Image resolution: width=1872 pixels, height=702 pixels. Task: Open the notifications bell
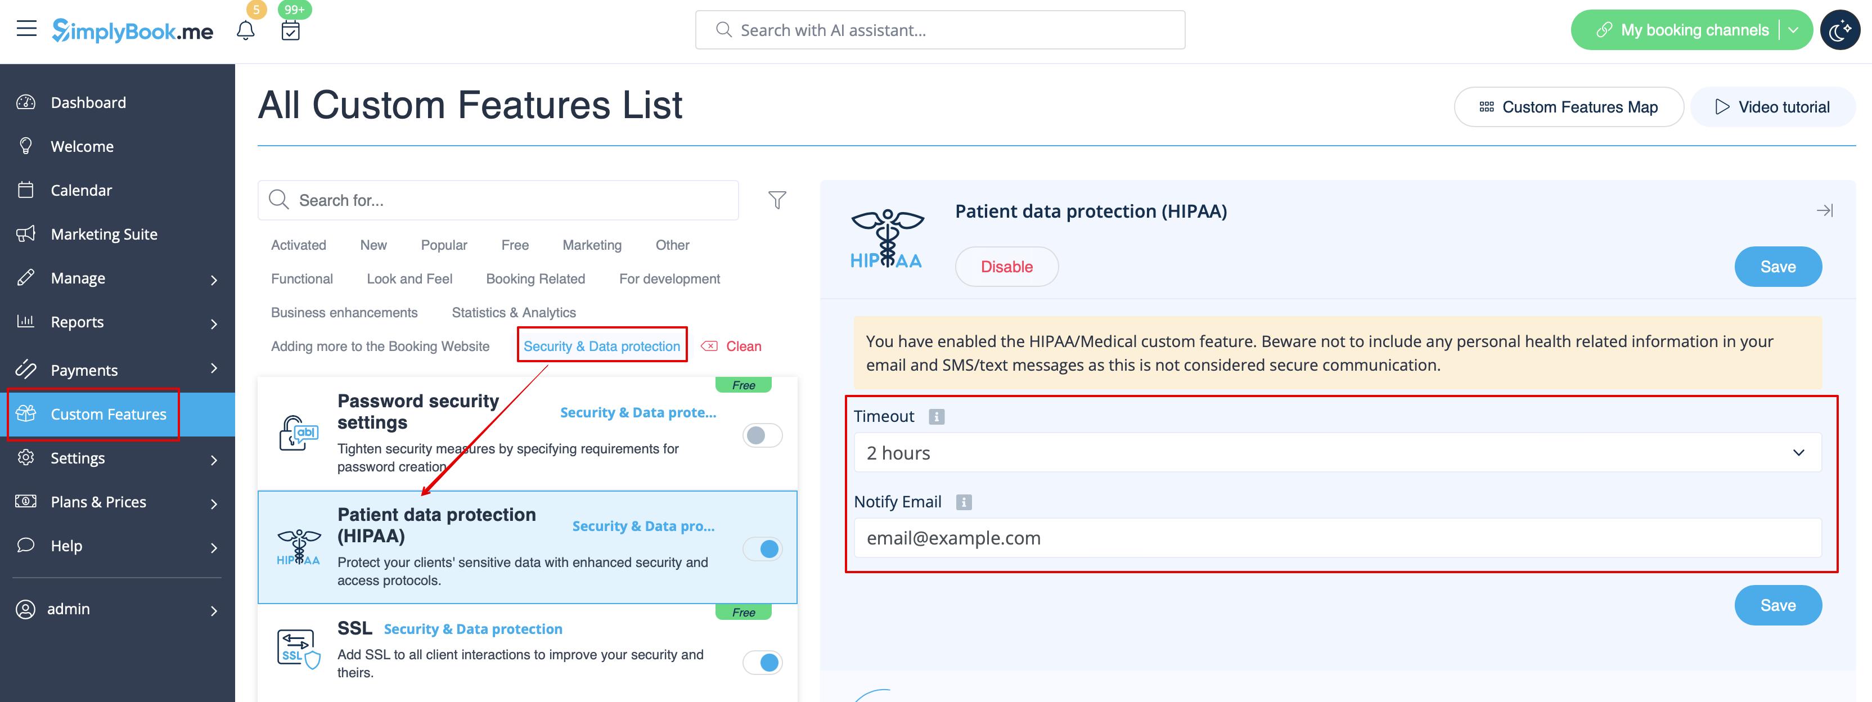pyautogui.click(x=246, y=30)
